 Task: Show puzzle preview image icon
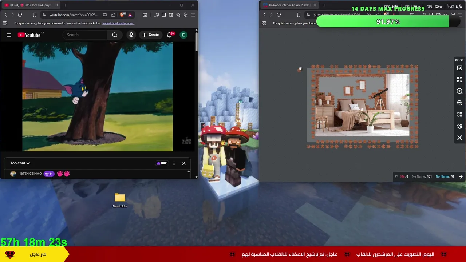click(x=459, y=68)
